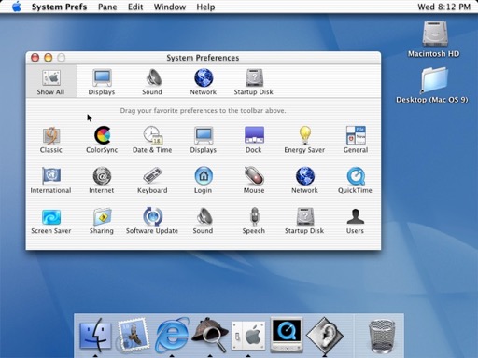478x358 pixels.
Task: Minimize the System Preferences window
Action: (49, 58)
